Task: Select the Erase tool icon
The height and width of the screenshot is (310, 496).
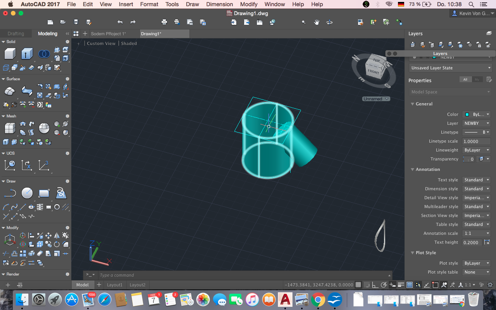Action: click(40, 253)
